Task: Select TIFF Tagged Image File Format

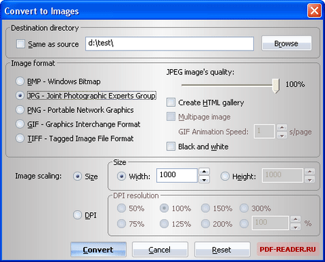Action: point(20,138)
